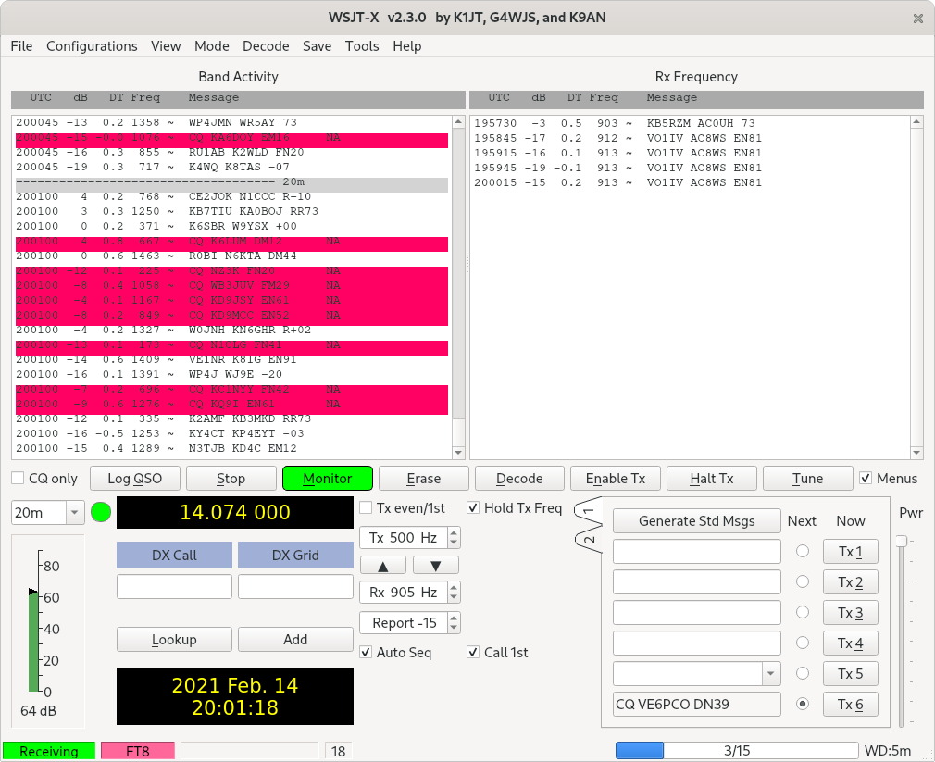Screen dimensions: 935x762
Task: Toggle the green Monitor button
Action: coord(328,478)
